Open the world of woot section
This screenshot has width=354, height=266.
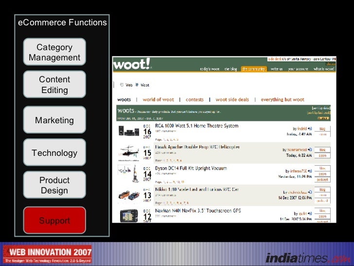pyautogui.click(x=158, y=99)
